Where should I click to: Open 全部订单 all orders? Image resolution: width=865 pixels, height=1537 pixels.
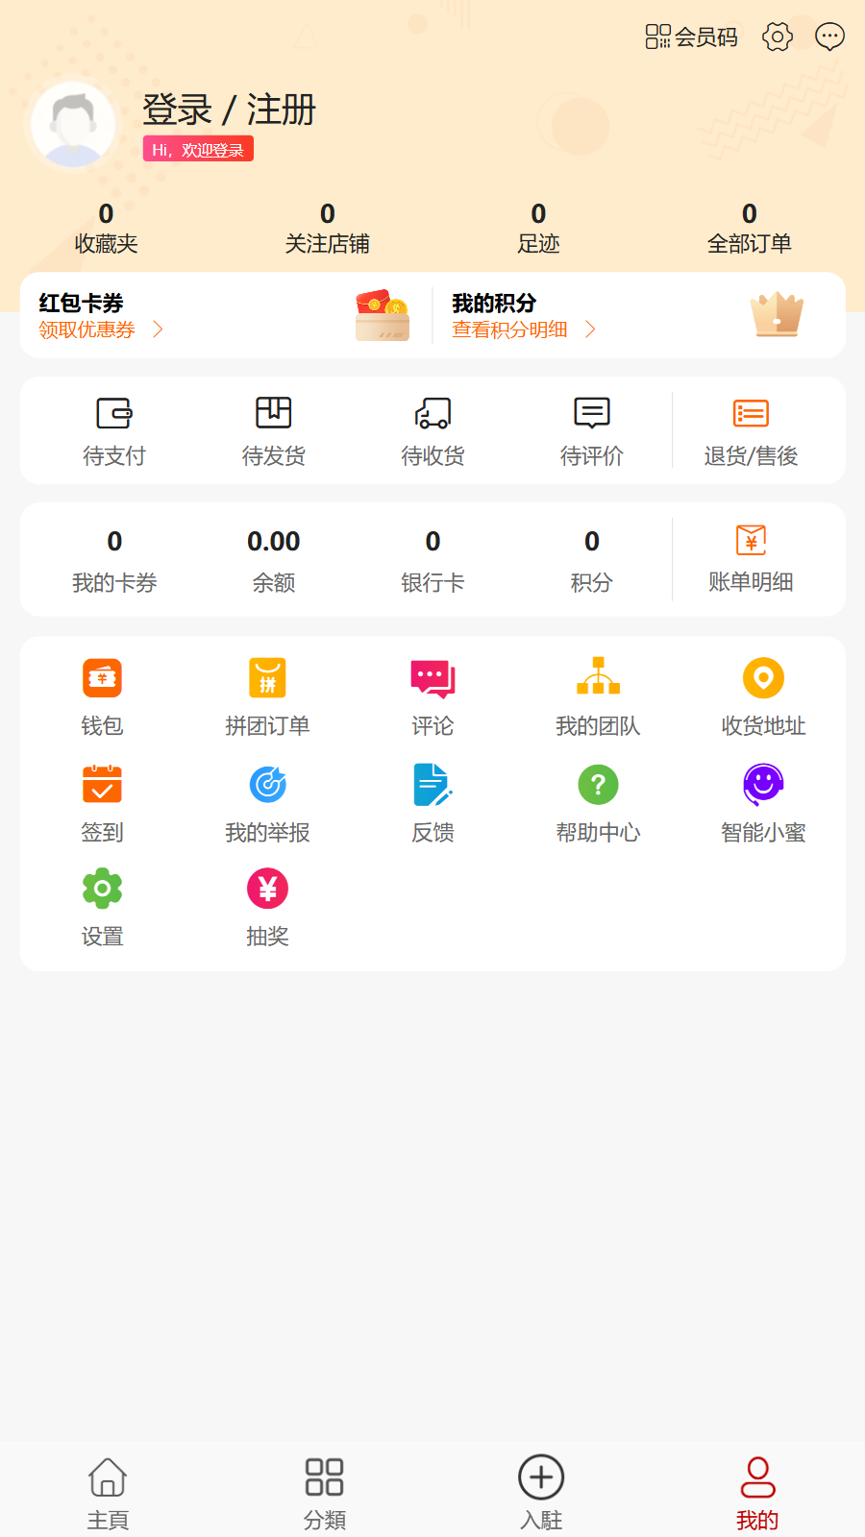[x=750, y=229]
